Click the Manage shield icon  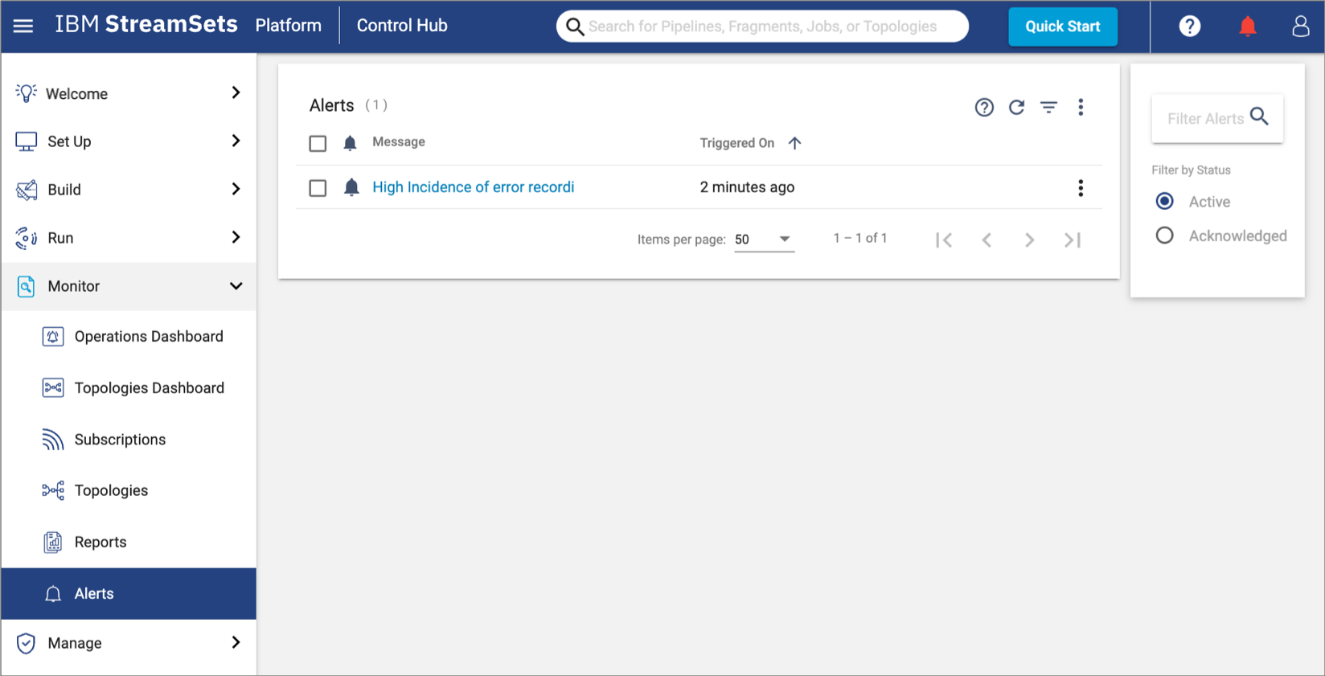pos(26,643)
